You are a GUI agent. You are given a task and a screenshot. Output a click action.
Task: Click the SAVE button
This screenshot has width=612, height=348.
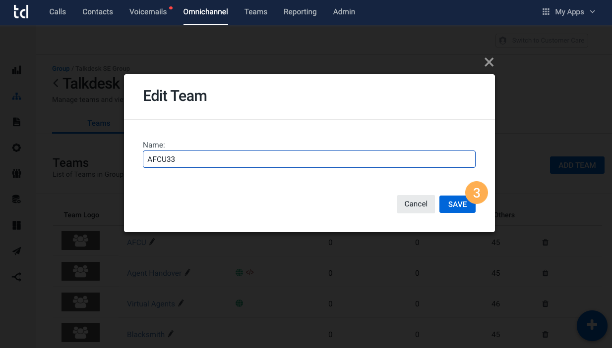457,204
